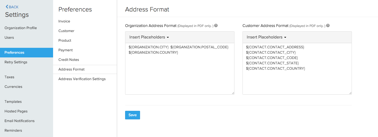Open Email Notifications settings
The width and height of the screenshot is (378, 137).
(19, 121)
